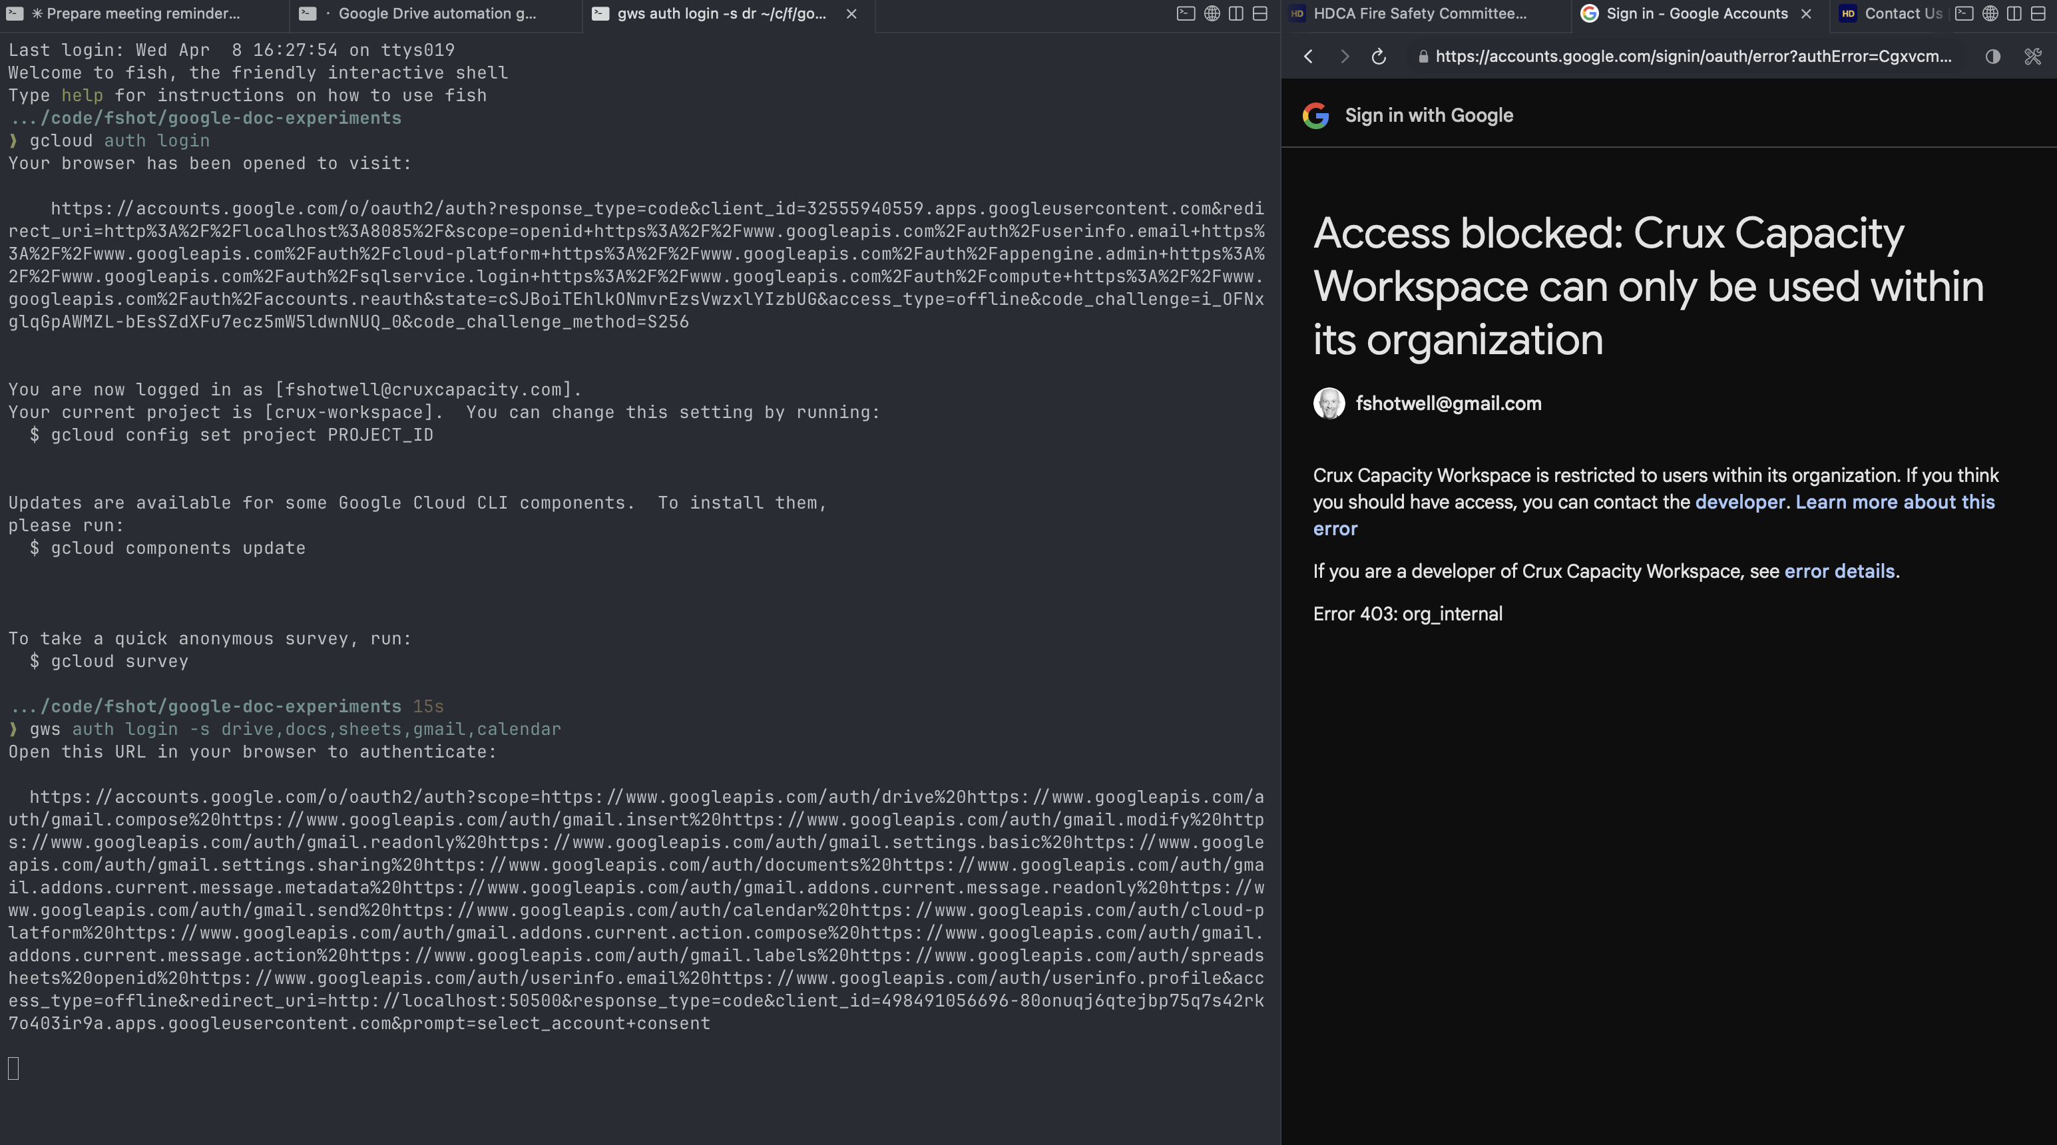Select the Google Drive automation tab

(x=436, y=13)
